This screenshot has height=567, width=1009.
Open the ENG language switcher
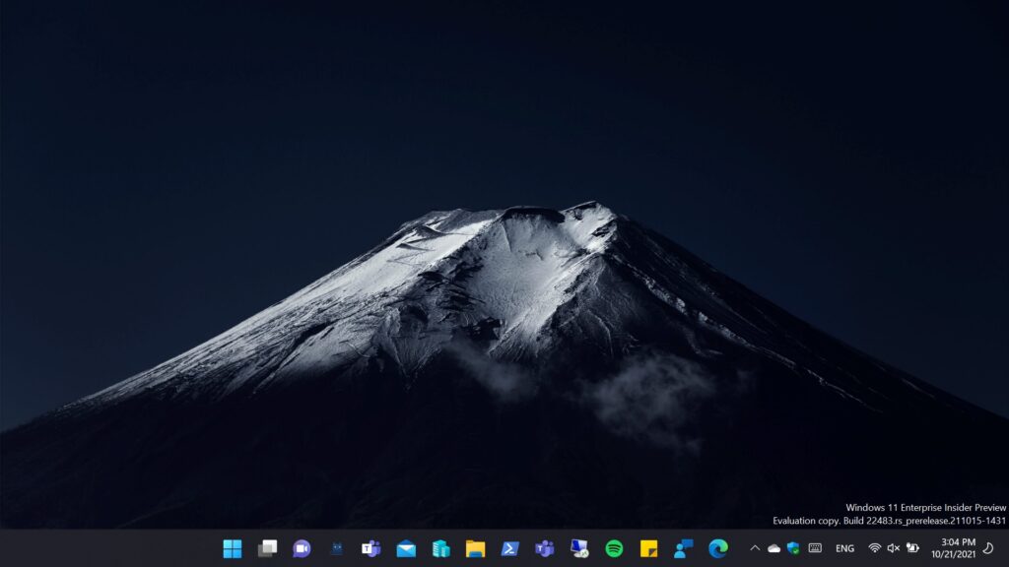pos(844,548)
